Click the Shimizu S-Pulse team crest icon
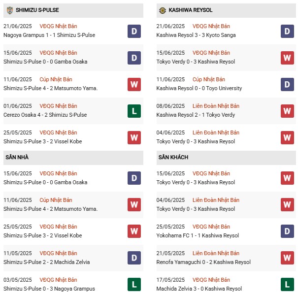298x297 pixels. coord(10,10)
